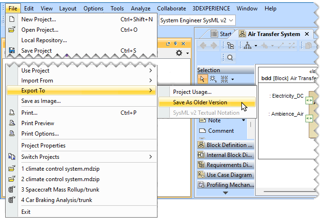This screenshot has width=323, height=220.
Task: Click the Electricity_DC port symbol
Action: tap(309, 101)
